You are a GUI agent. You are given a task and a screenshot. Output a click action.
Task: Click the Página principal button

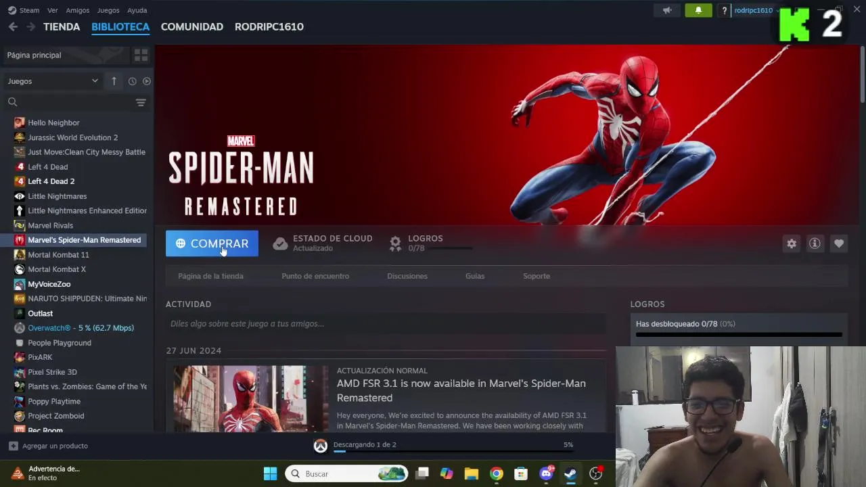pos(65,55)
